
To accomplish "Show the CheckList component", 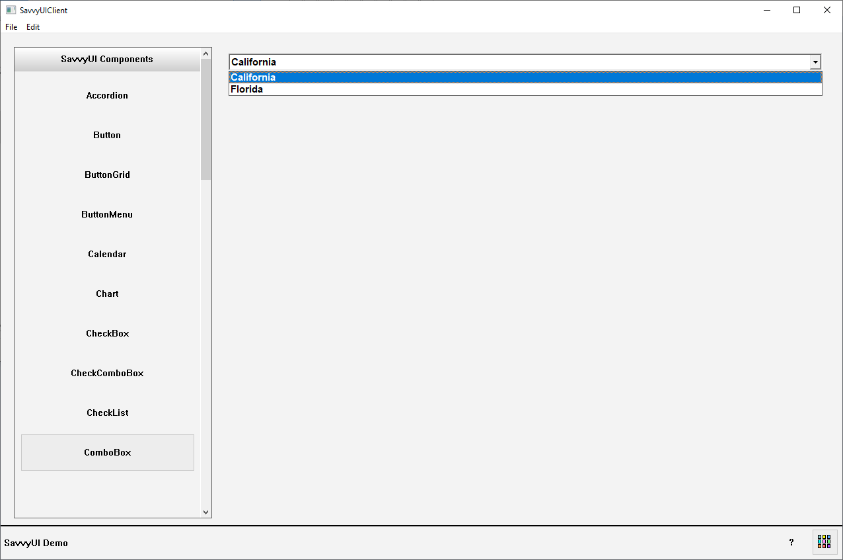I will coord(107,413).
